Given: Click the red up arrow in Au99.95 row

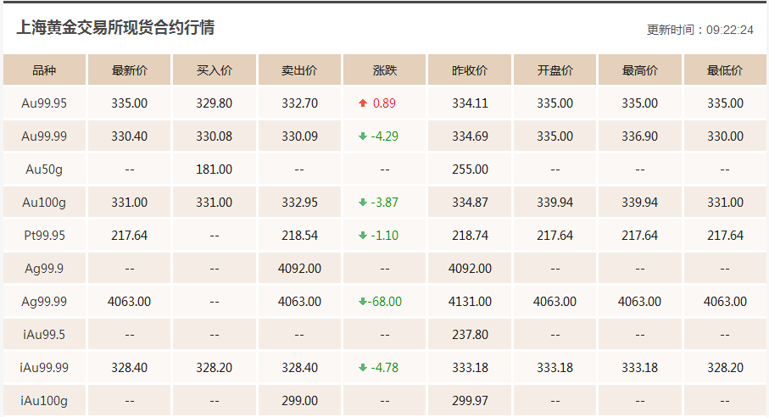Looking at the screenshot, I should point(363,103).
